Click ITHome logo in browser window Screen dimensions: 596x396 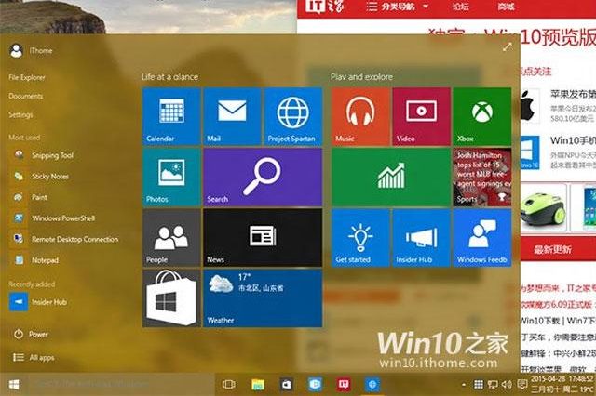click(x=325, y=7)
